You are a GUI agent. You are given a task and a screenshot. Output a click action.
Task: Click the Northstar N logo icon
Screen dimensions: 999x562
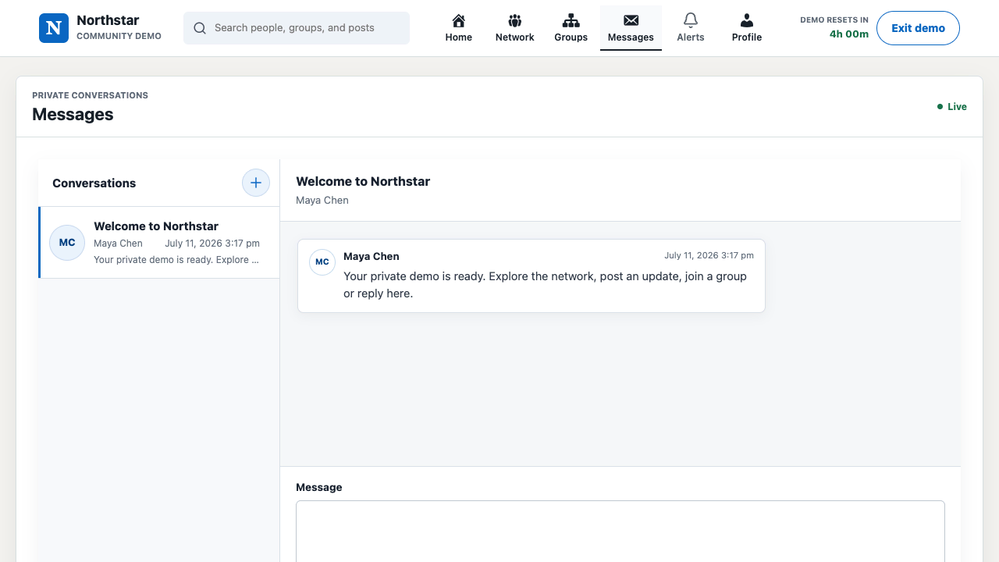(54, 28)
